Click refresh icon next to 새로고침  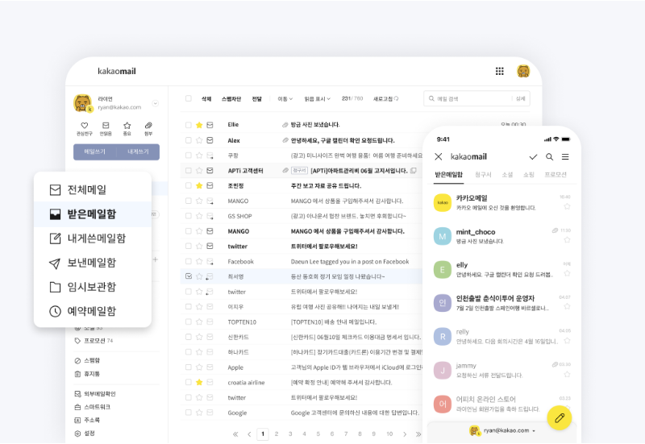point(396,98)
